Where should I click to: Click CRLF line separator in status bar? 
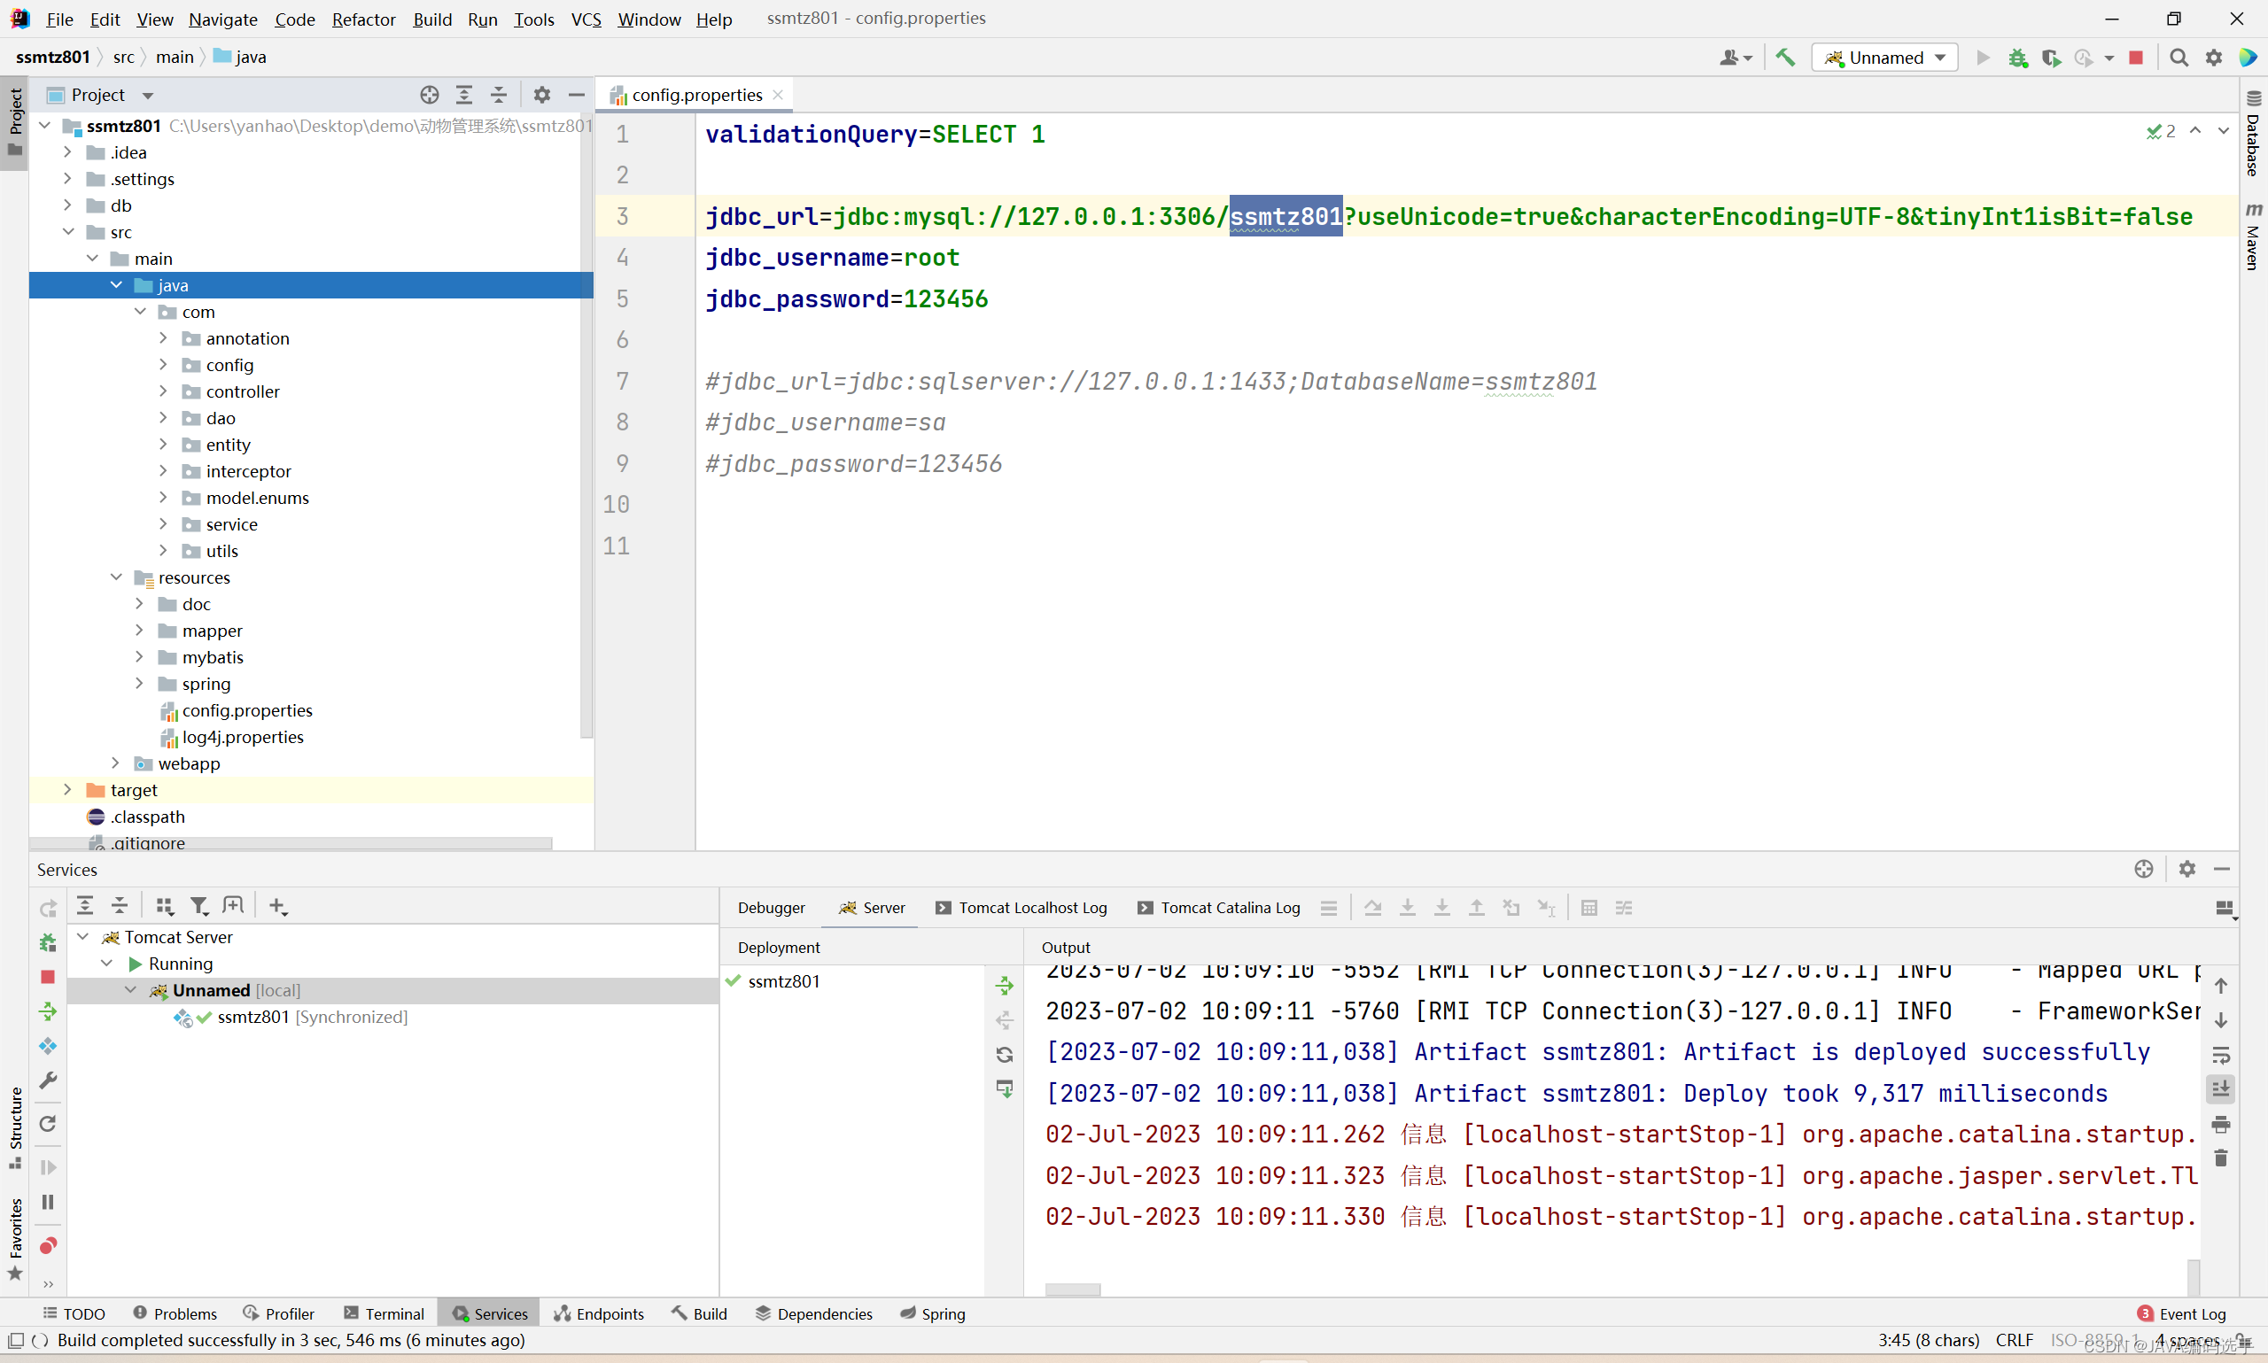pos(2015,1340)
